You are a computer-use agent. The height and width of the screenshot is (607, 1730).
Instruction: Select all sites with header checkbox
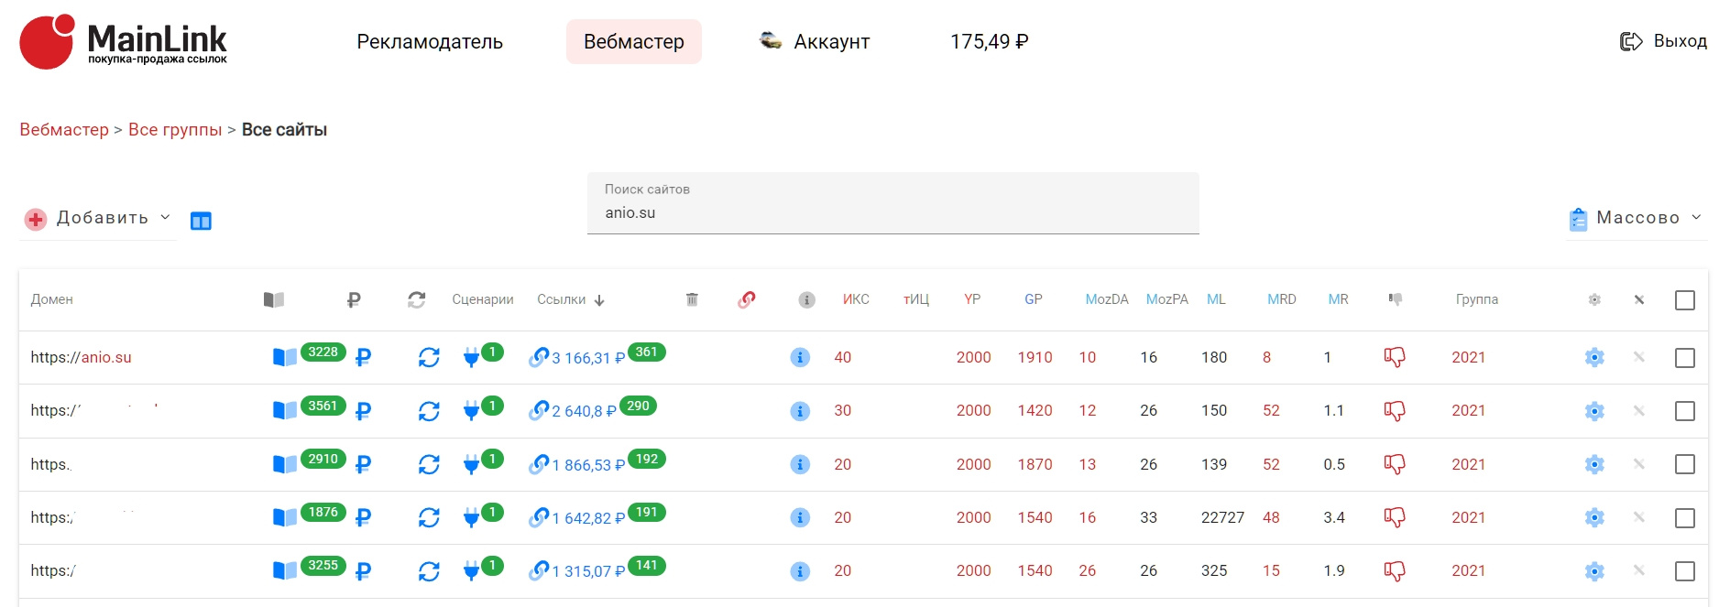coord(1684,300)
